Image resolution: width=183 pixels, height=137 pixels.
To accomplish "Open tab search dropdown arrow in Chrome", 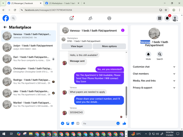I will (3, 3).
